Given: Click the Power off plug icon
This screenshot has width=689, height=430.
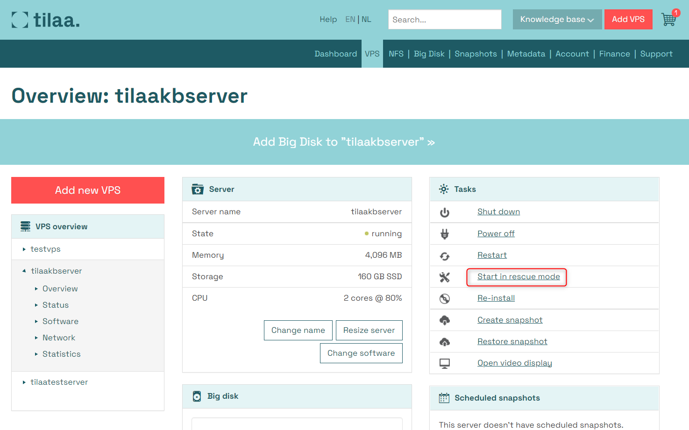Looking at the screenshot, I should point(445,234).
